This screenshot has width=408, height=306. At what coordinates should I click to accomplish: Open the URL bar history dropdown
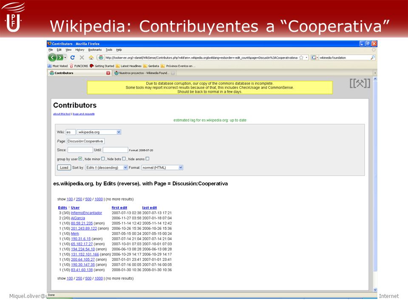click(x=306, y=57)
